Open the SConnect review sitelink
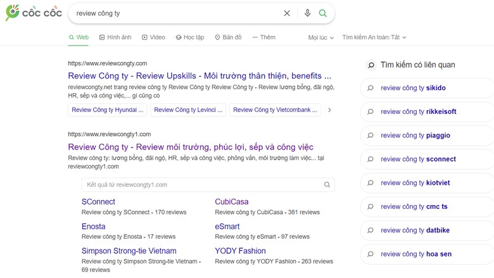Image resolution: width=494 pixels, height=278 pixels. 98,202
